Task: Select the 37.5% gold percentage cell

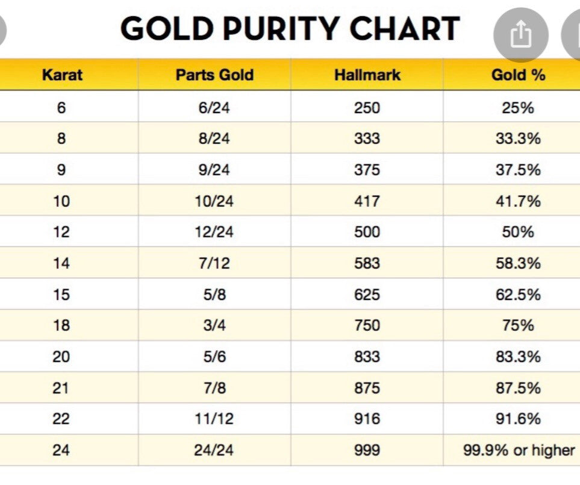Action: [518, 170]
